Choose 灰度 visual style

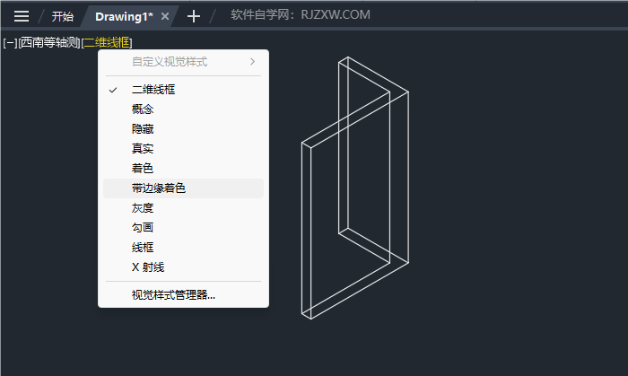pyautogui.click(x=183, y=208)
